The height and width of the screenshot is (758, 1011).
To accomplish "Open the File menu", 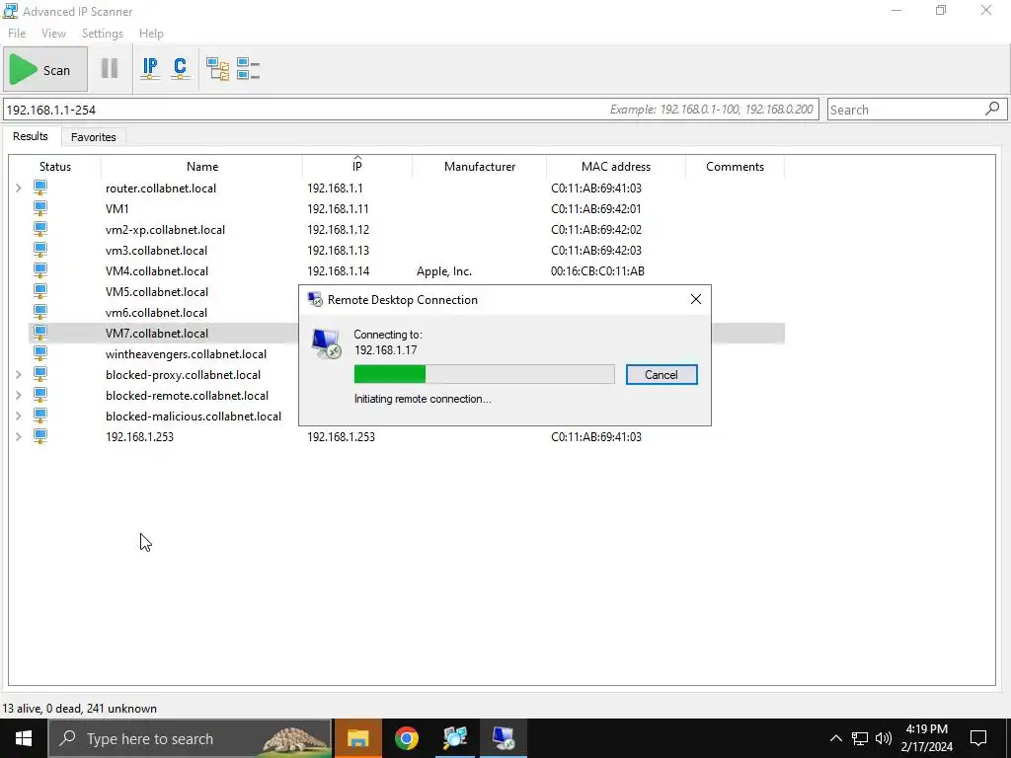I will (17, 34).
